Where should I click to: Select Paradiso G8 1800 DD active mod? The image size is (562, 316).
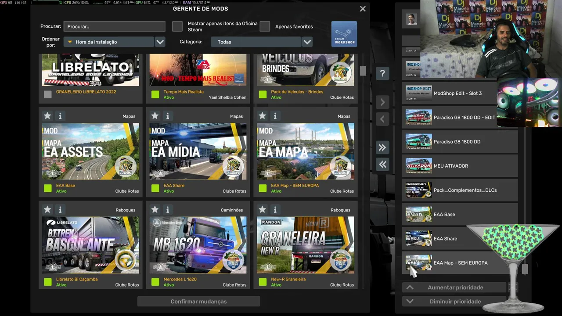pos(460,142)
